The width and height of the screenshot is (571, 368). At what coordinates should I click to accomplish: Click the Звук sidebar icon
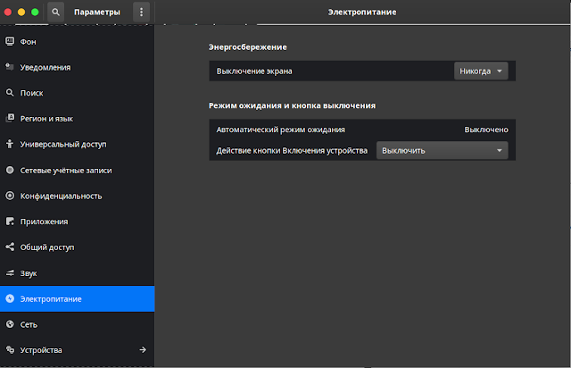point(10,272)
